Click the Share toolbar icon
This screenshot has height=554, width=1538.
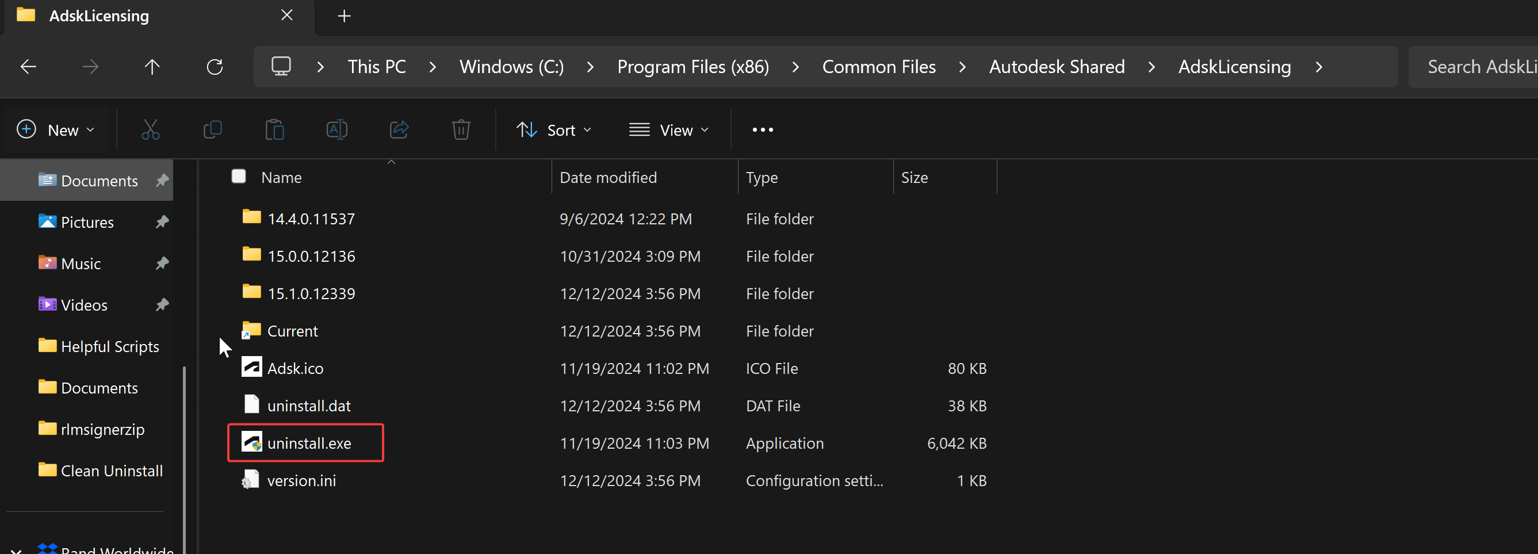pyautogui.click(x=399, y=129)
